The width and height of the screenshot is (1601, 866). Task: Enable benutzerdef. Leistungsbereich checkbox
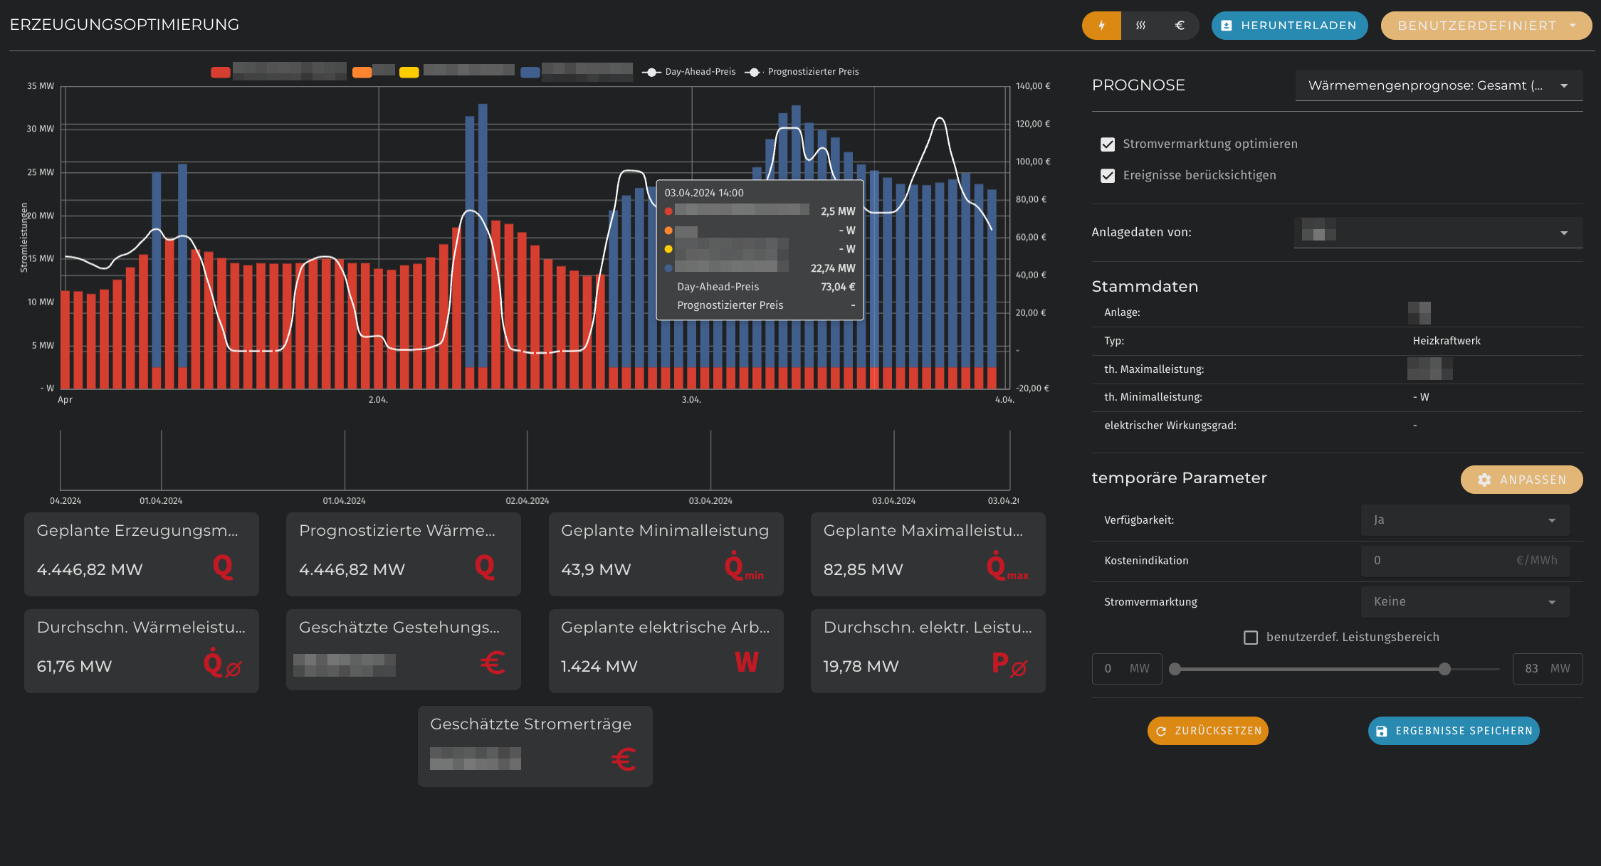(x=1251, y=638)
